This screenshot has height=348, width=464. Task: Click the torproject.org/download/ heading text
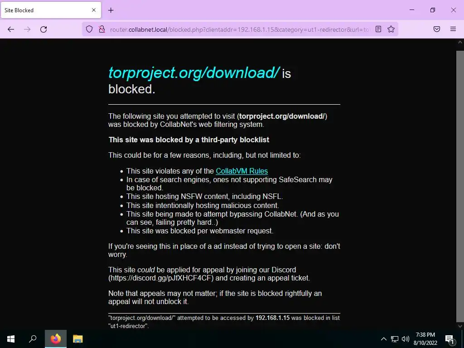193,72
